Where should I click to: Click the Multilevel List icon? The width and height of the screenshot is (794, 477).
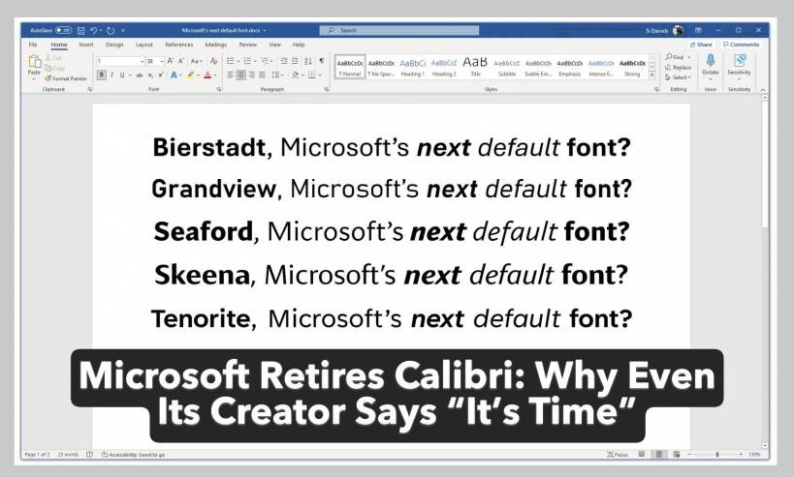265,61
